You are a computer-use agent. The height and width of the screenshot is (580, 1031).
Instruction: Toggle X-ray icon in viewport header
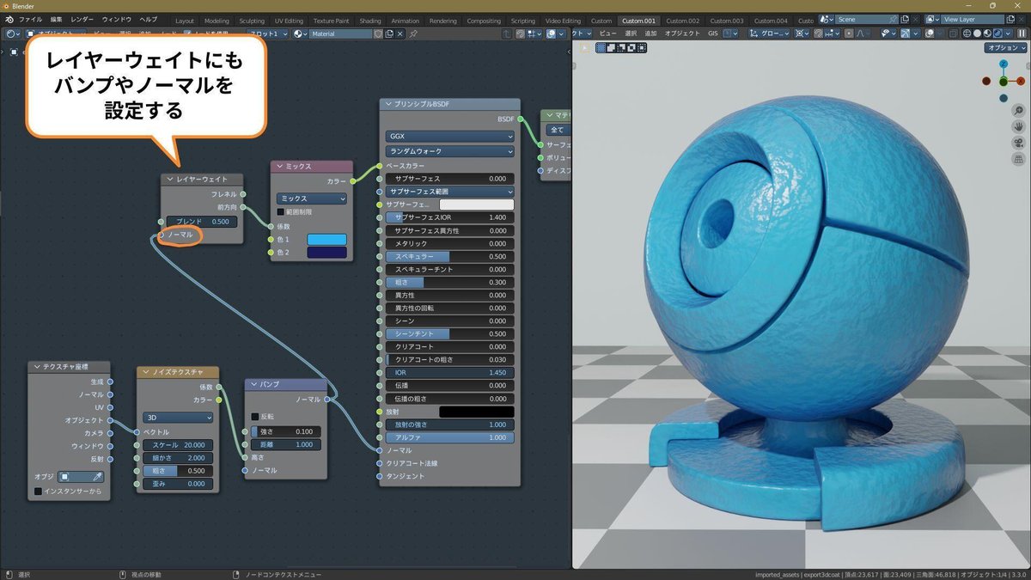point(954,33)
